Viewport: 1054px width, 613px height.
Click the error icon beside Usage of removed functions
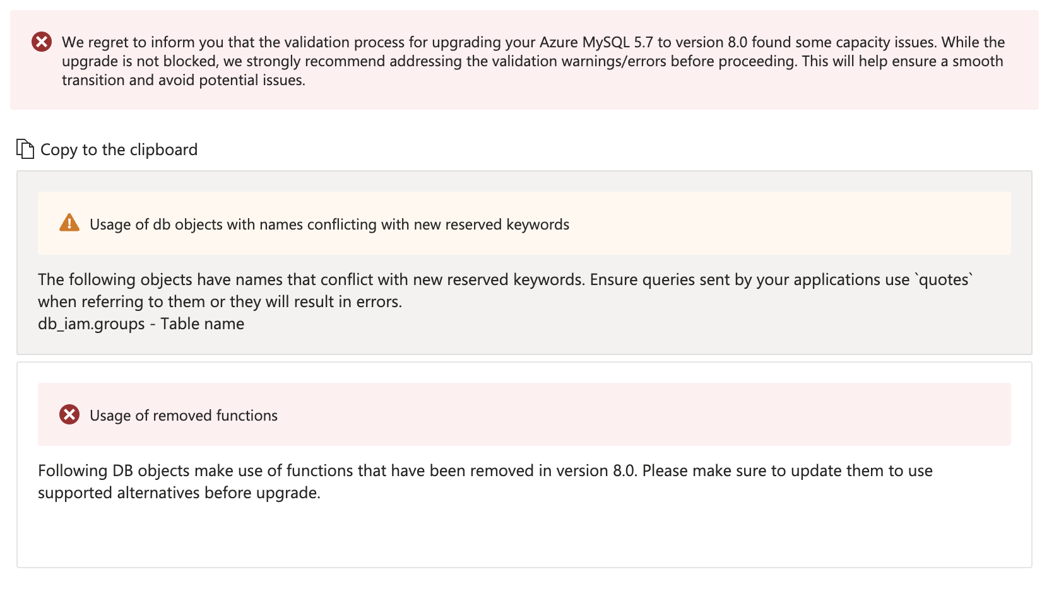(x=69, y=415)
